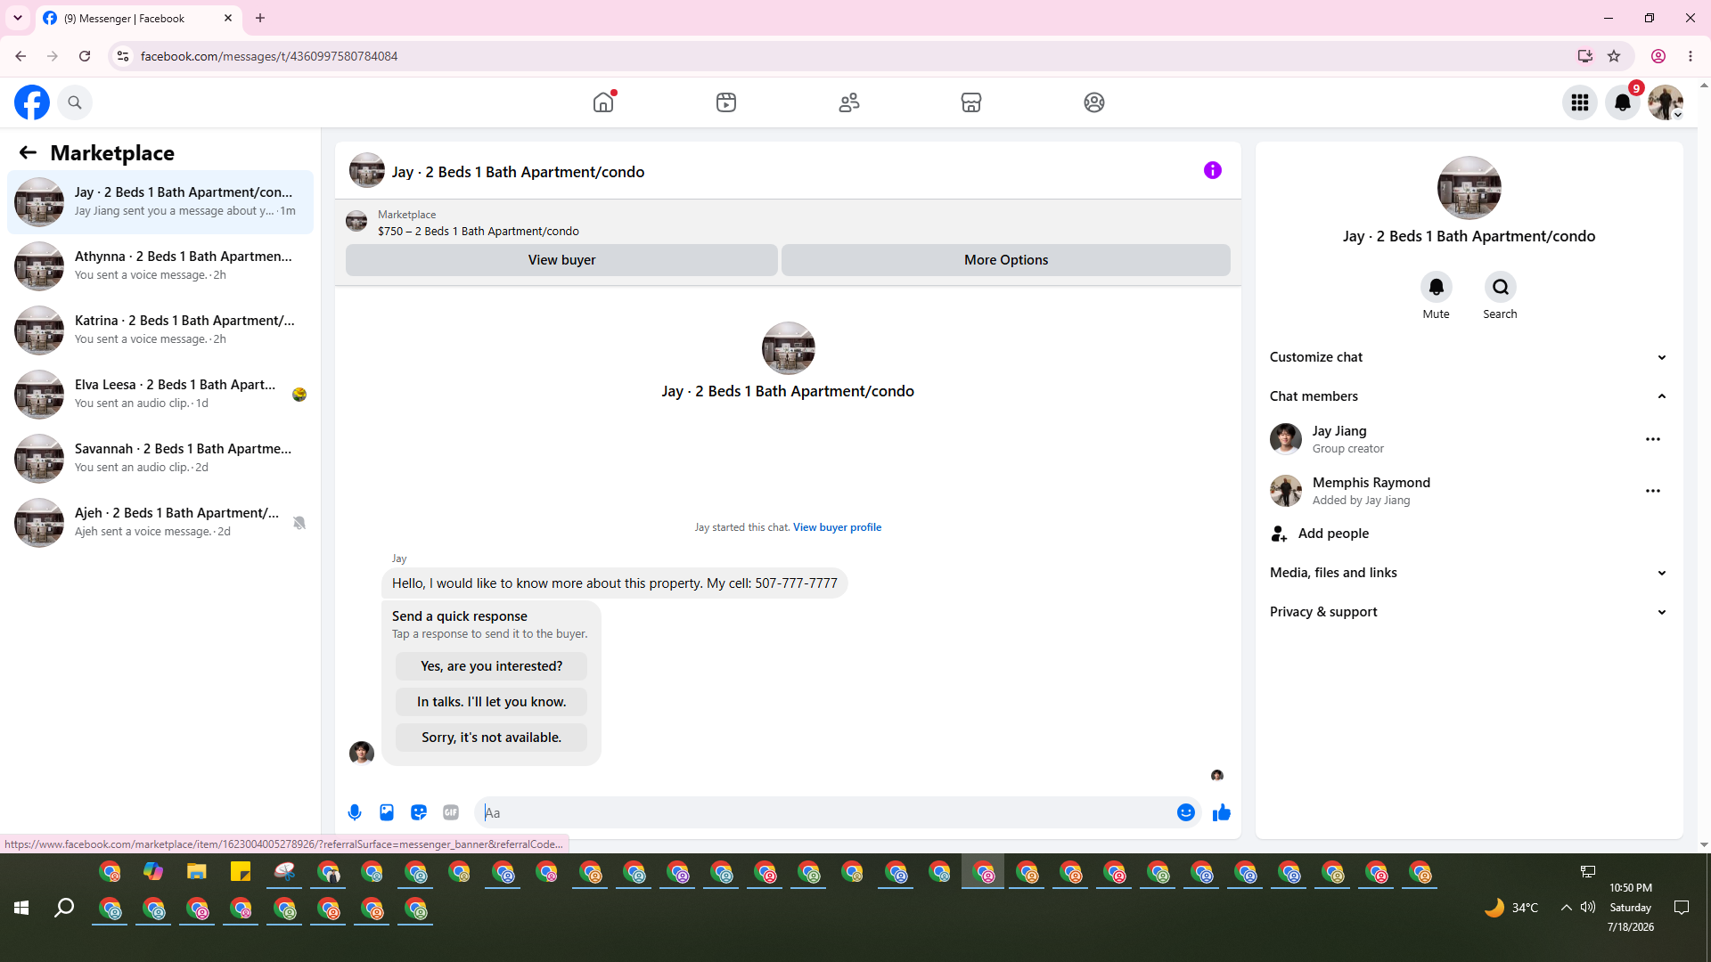Click the Add people icon
Screen dimensions: 1711x962
click(1280, 534)
